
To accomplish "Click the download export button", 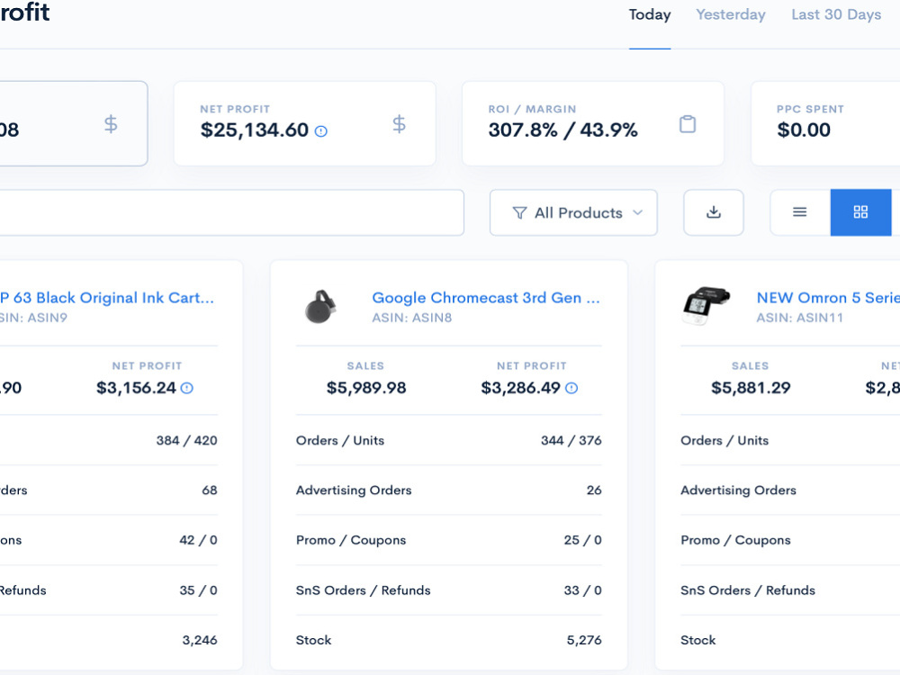I will (x=714, y=212).
